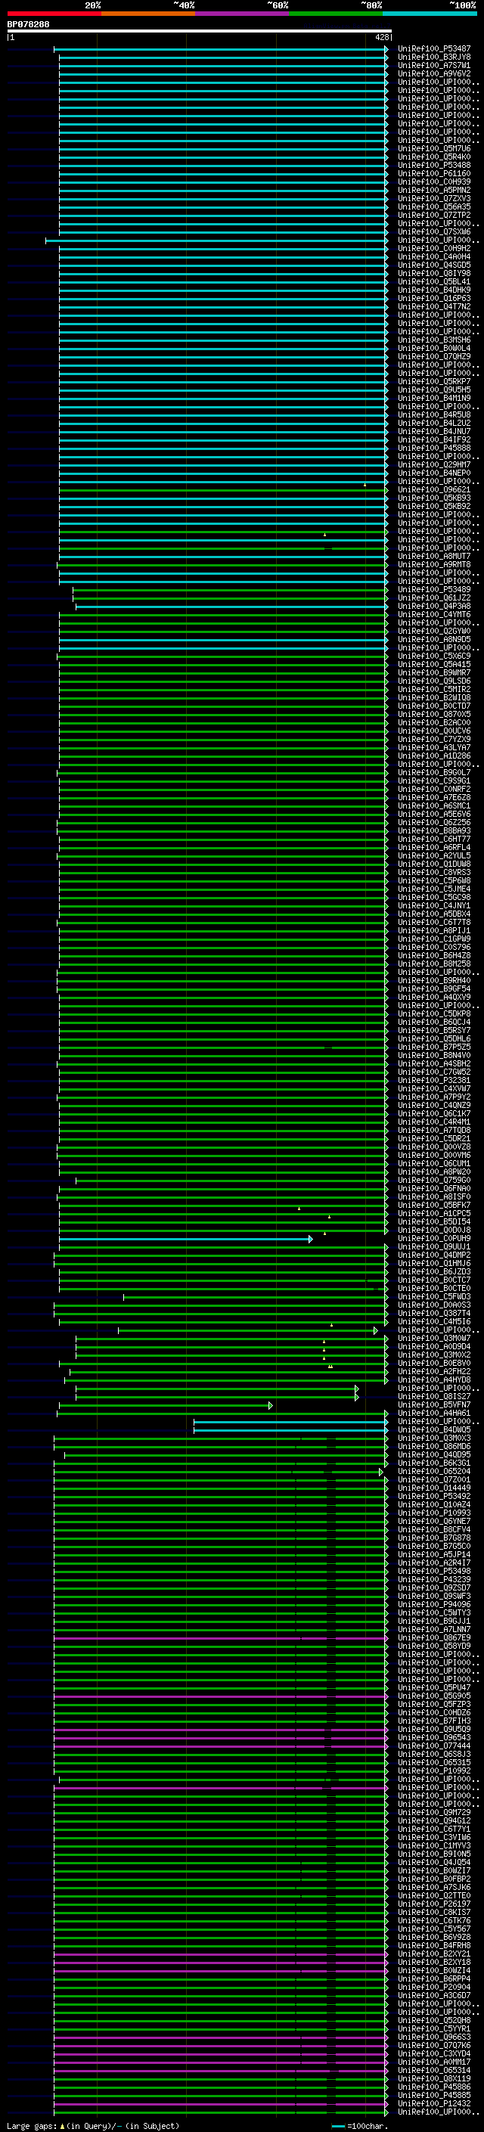Image resolution: width=484 pixels, height=2132 pixels.
Task: Click the UniRef100_A8PIJ1 label
Action: 433,931
